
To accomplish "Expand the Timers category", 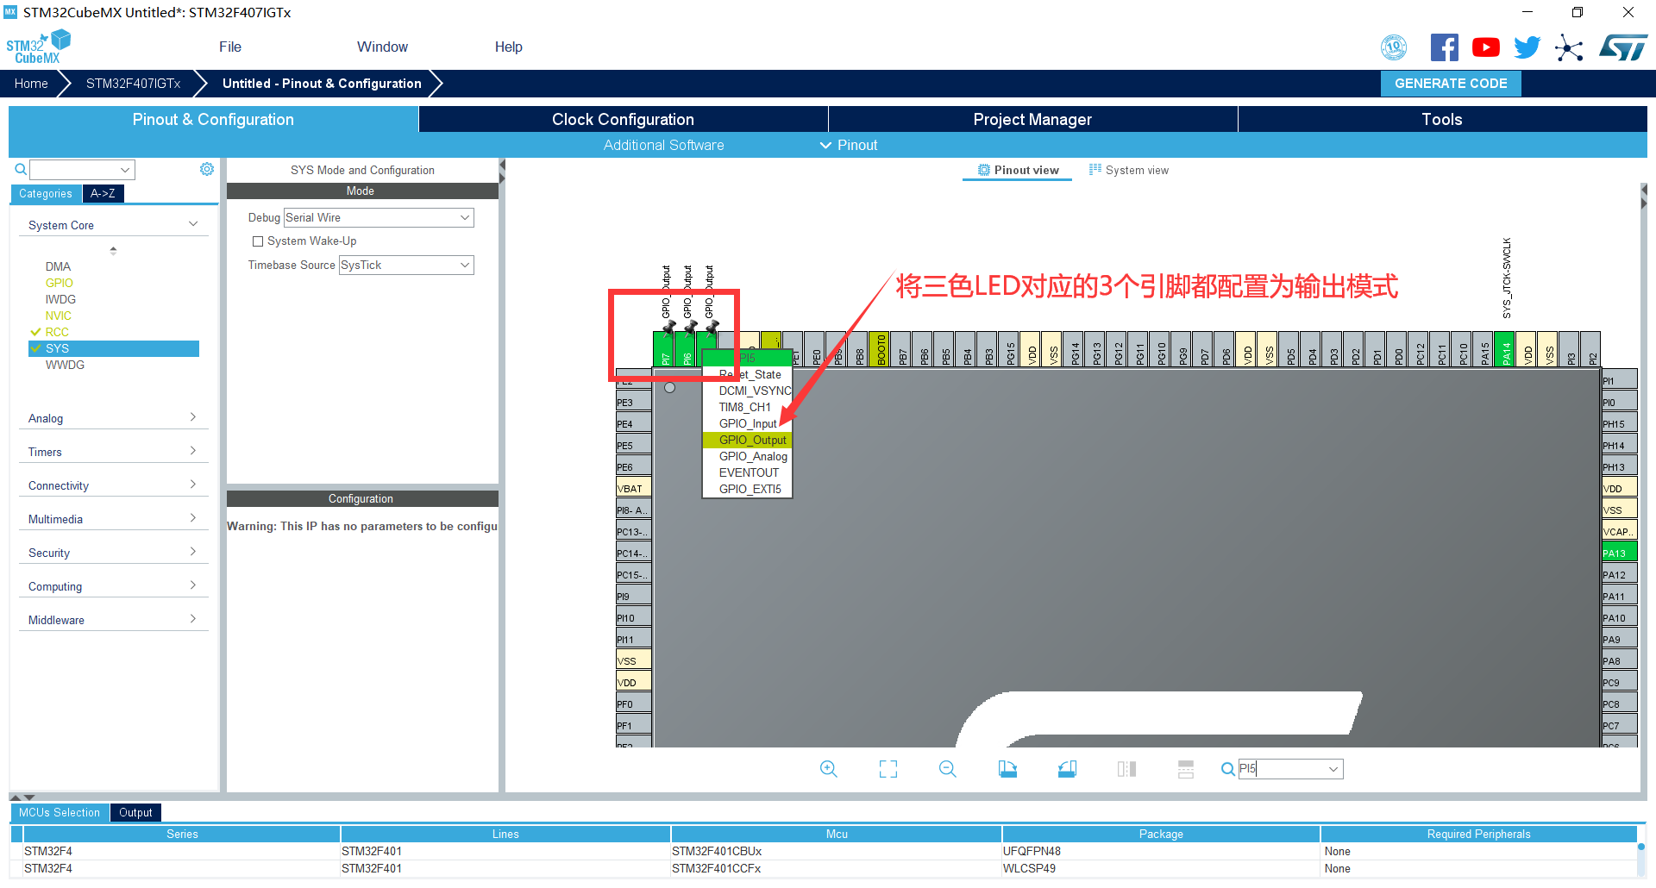I will pyautogui.click(x=112, y=452).
